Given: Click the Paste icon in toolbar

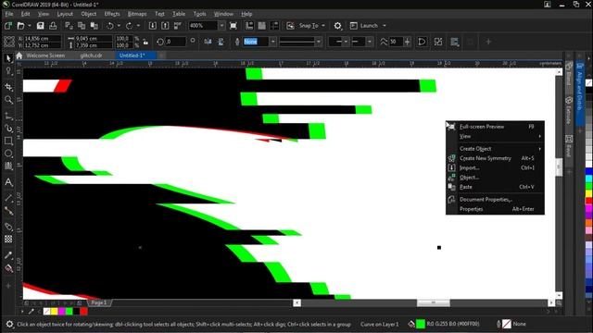Looking at the screenshot, I should point(95,26).
